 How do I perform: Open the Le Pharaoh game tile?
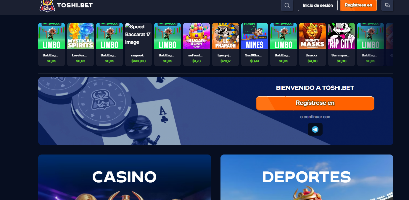pos(226,36)
